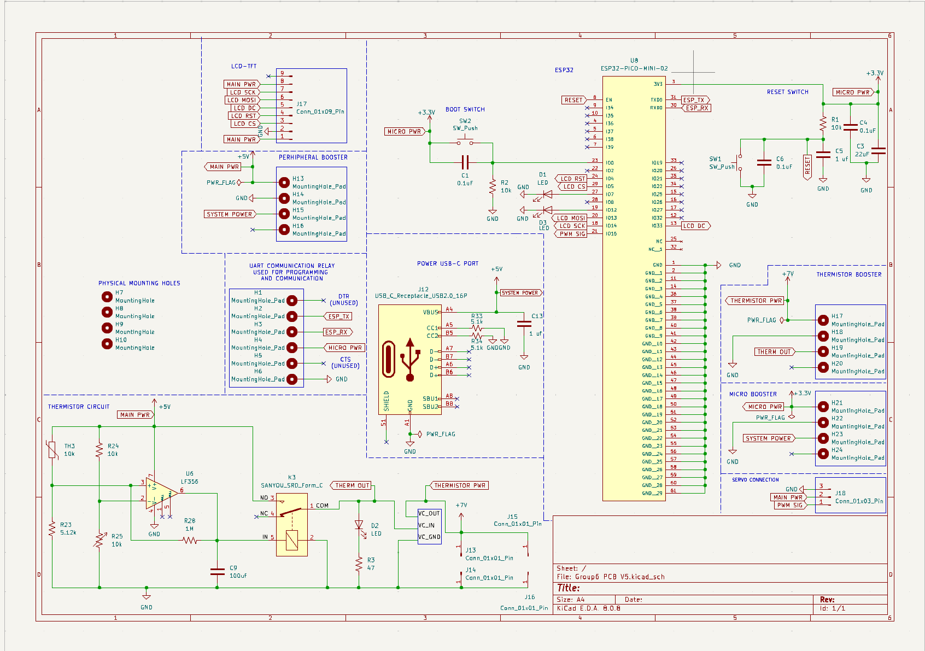Viewport: 925px width, 651px height.
Task: Select mounting hole H7 in Physical Mounting Holes
Action: pyautogui.click(x=107, y=297)
